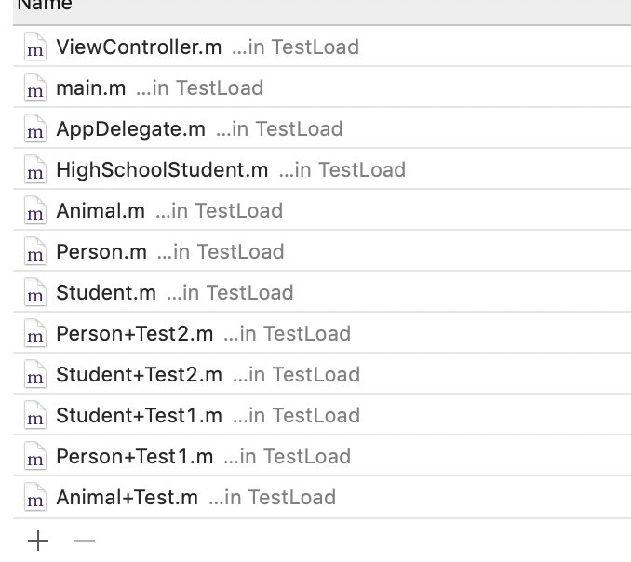Click the Name column header
Viewport: 631px width, 562px height.
(x=47, y=6)
